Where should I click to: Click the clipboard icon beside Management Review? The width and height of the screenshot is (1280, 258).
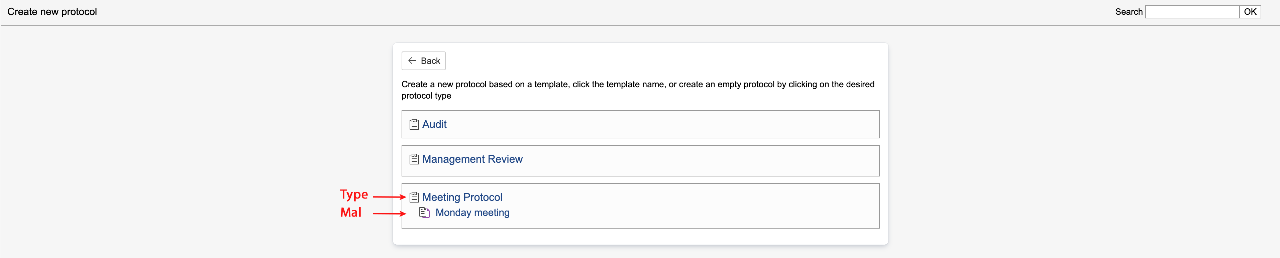point(414,159)
